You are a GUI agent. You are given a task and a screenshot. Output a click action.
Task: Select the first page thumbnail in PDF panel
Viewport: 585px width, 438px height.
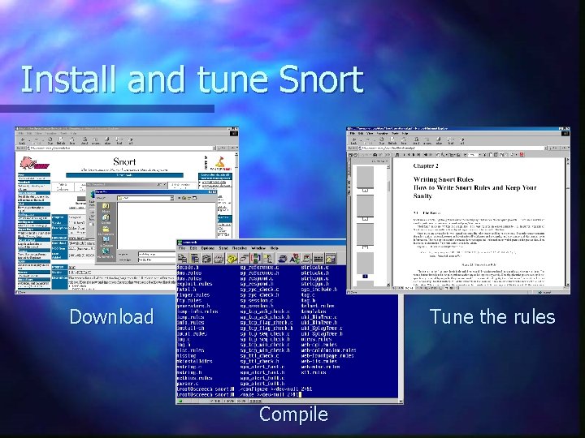366,178
